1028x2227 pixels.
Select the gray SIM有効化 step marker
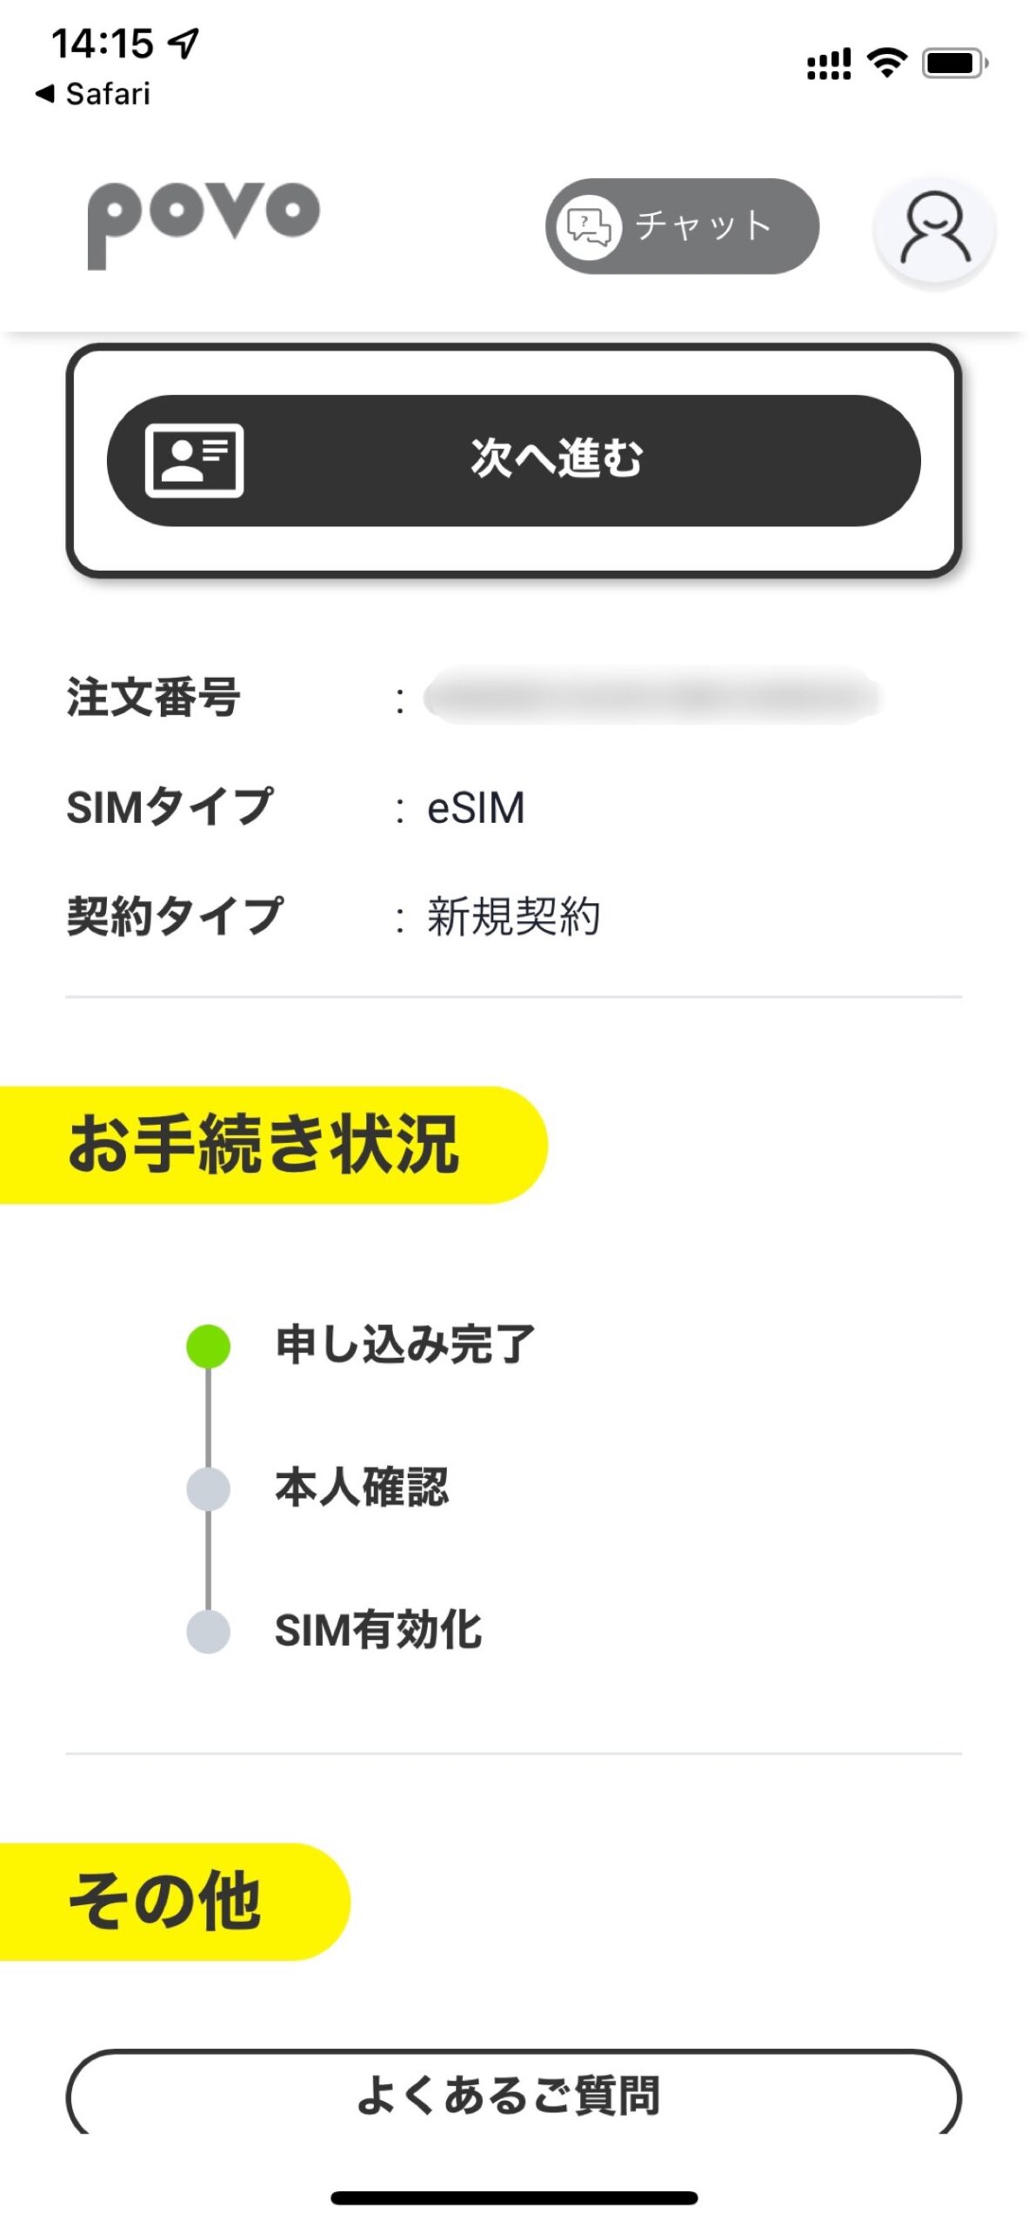209,1631
